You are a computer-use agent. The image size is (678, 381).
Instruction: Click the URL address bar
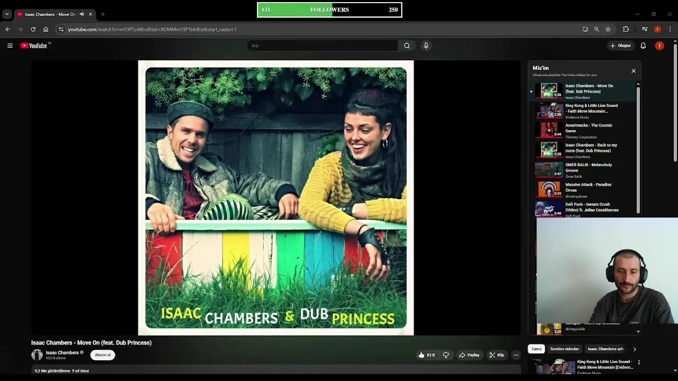318,29
